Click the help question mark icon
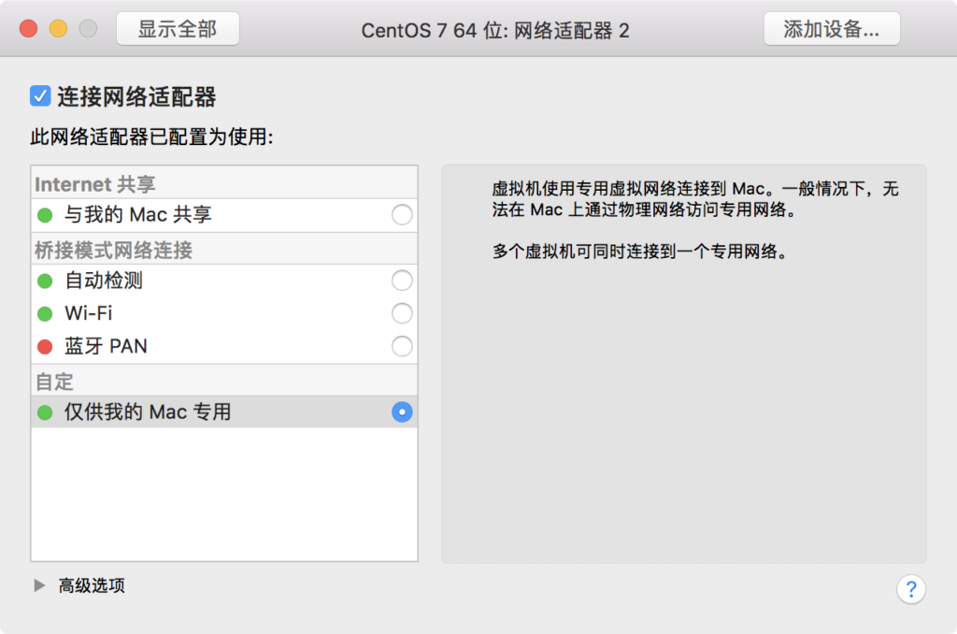This screenshot has height=634, width=957. 910,589
